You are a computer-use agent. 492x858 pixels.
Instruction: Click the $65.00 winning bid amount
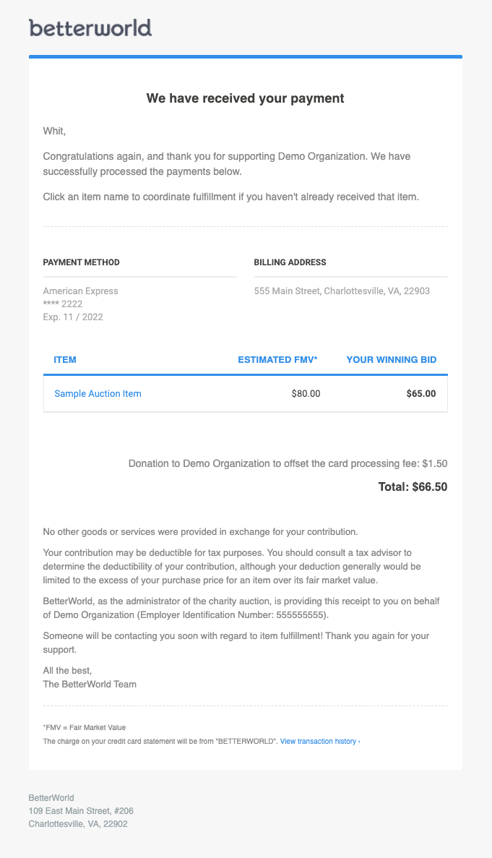tap(421, 393)
